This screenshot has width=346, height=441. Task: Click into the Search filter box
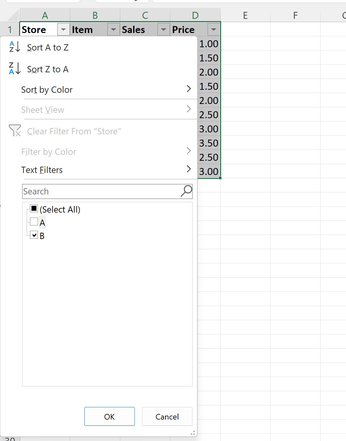point(101,191)
